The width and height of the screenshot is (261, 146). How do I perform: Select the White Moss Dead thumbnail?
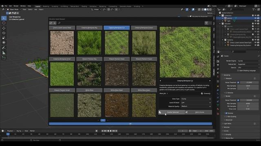click(x=117, y=105)
